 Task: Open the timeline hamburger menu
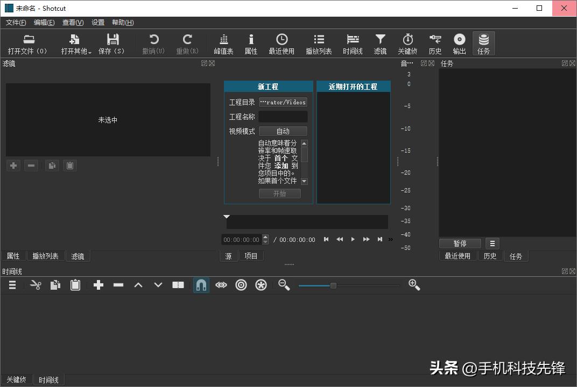12,285
